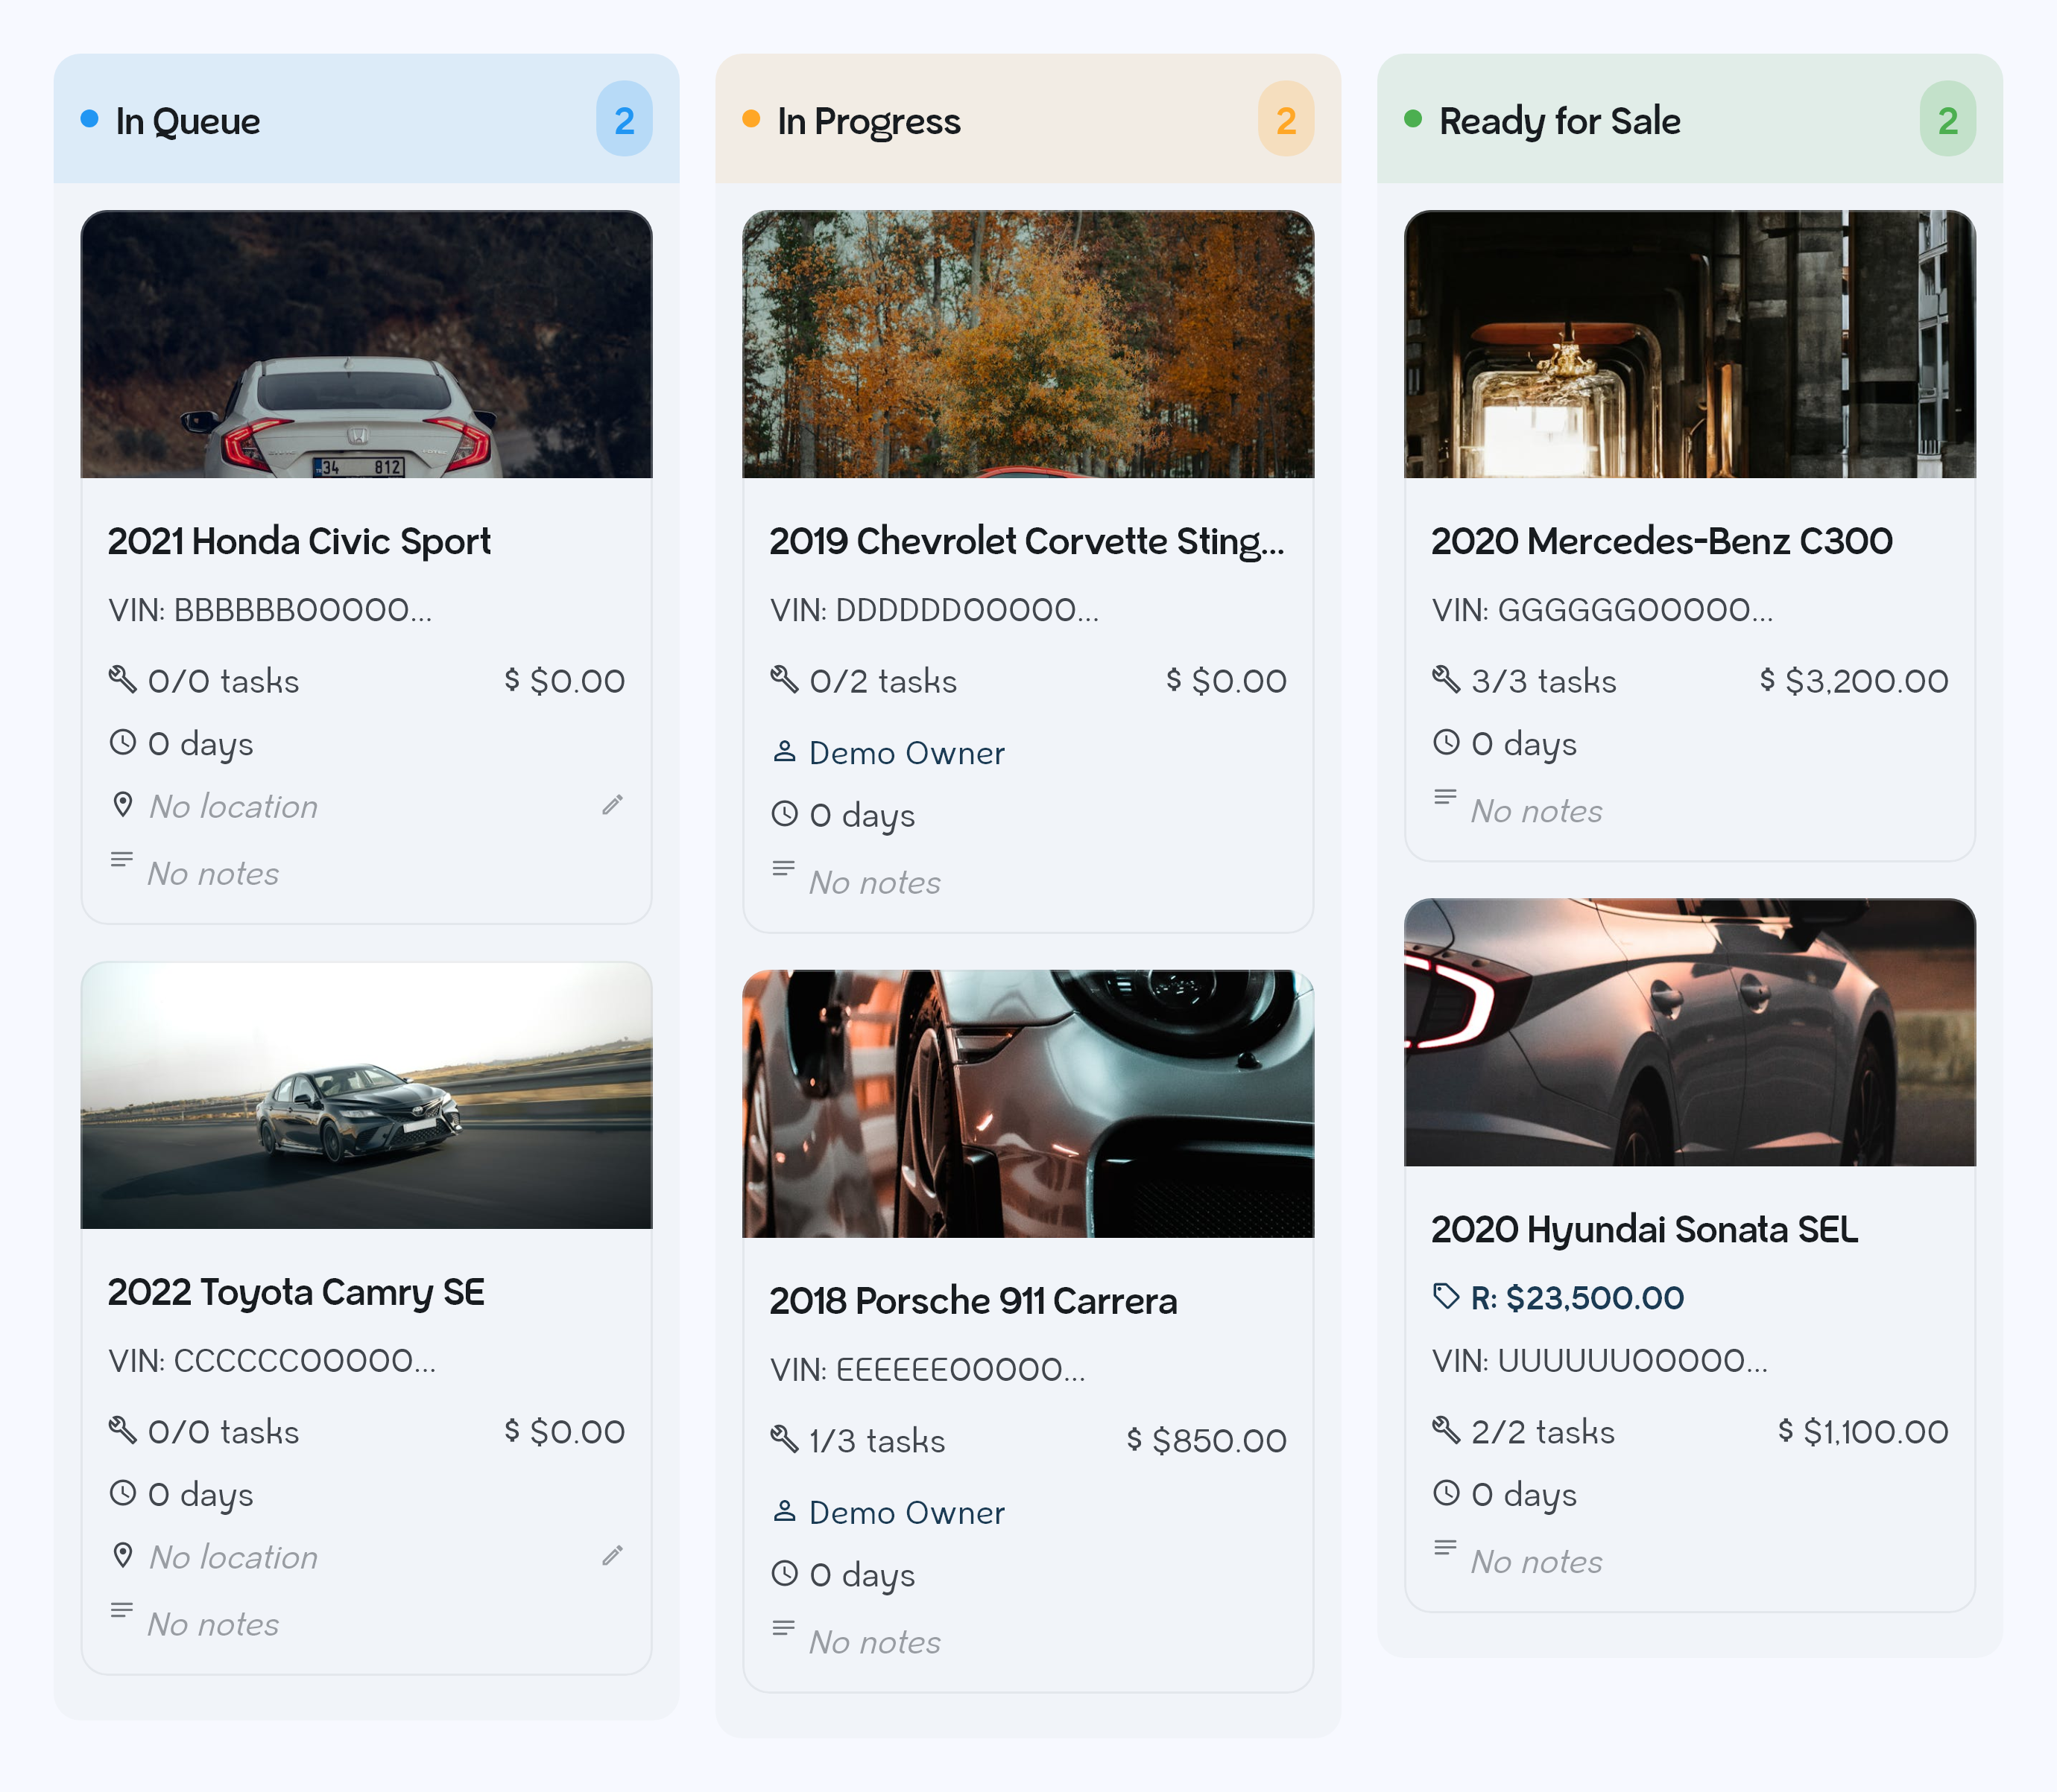The image size is (2057, 1792).
Task: Click the wrench icon beside Mercedes 3/3 tasks
Action: [x=1446, y=680]
